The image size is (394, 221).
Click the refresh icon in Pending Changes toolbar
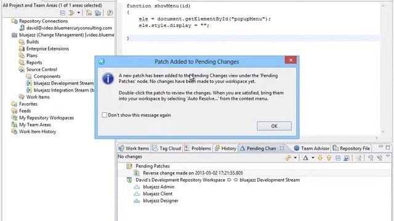[x=289, y=158]
